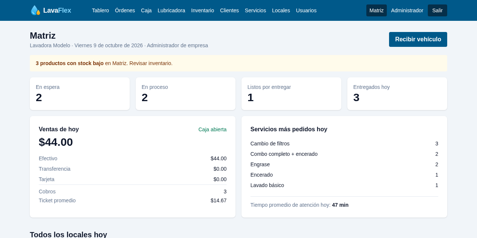This screenshot has width=477, height=238.
Task: Click the Servicios más pedidos hoy heading
Action: pyautogui.click(x=289, y=129)
